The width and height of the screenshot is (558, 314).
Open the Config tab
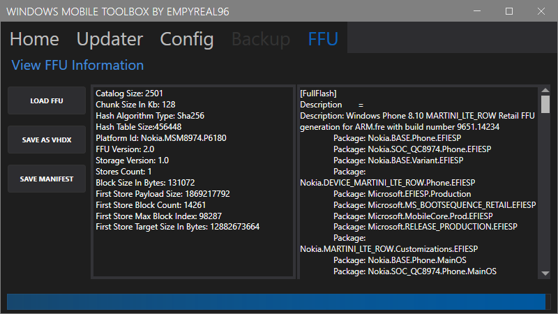pos(187,39)
